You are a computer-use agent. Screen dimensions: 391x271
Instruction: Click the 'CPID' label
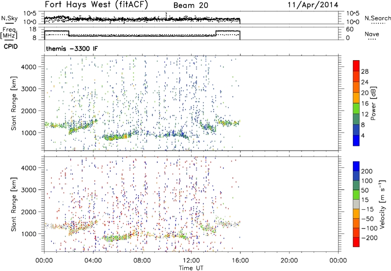point(11,46)
